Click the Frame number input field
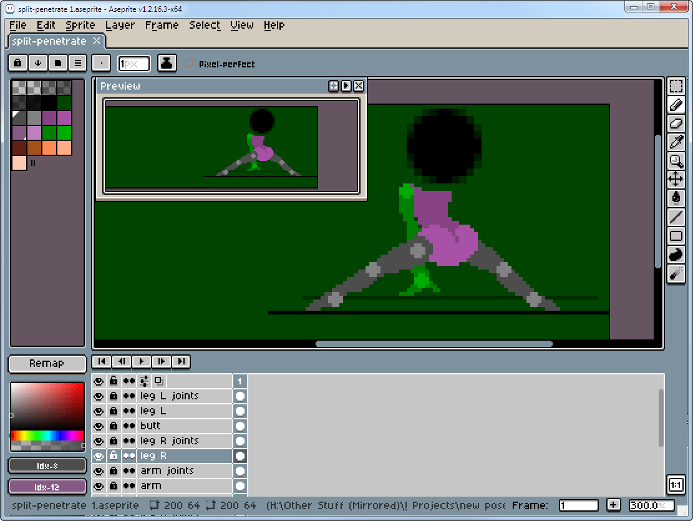The image size is (693, 521). 578,505
